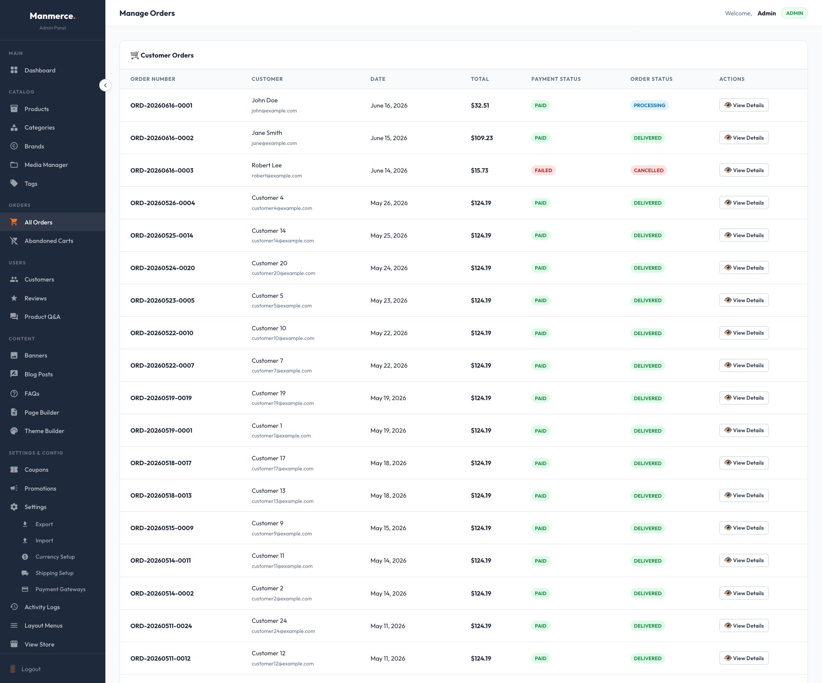Open Coupons menu item

tap(53, 470)
